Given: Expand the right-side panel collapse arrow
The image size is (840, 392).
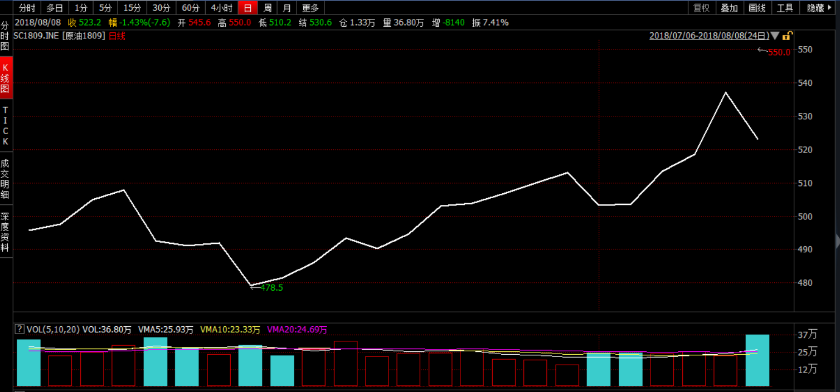Looking at the screenshot, I should tap(837, 241).
